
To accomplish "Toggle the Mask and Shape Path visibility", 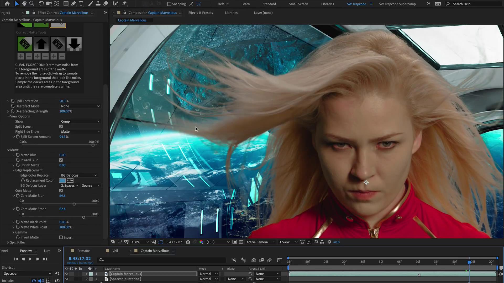I will click(x=161, y=242).
